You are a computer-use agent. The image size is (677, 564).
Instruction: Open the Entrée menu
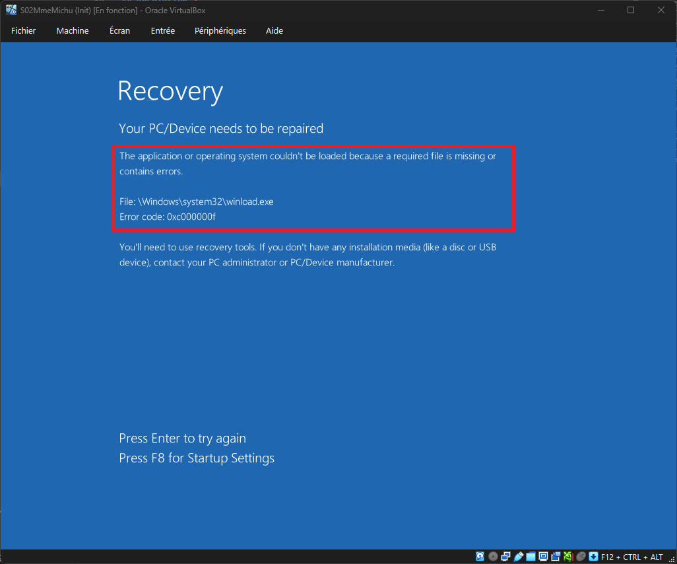point(163,31)
